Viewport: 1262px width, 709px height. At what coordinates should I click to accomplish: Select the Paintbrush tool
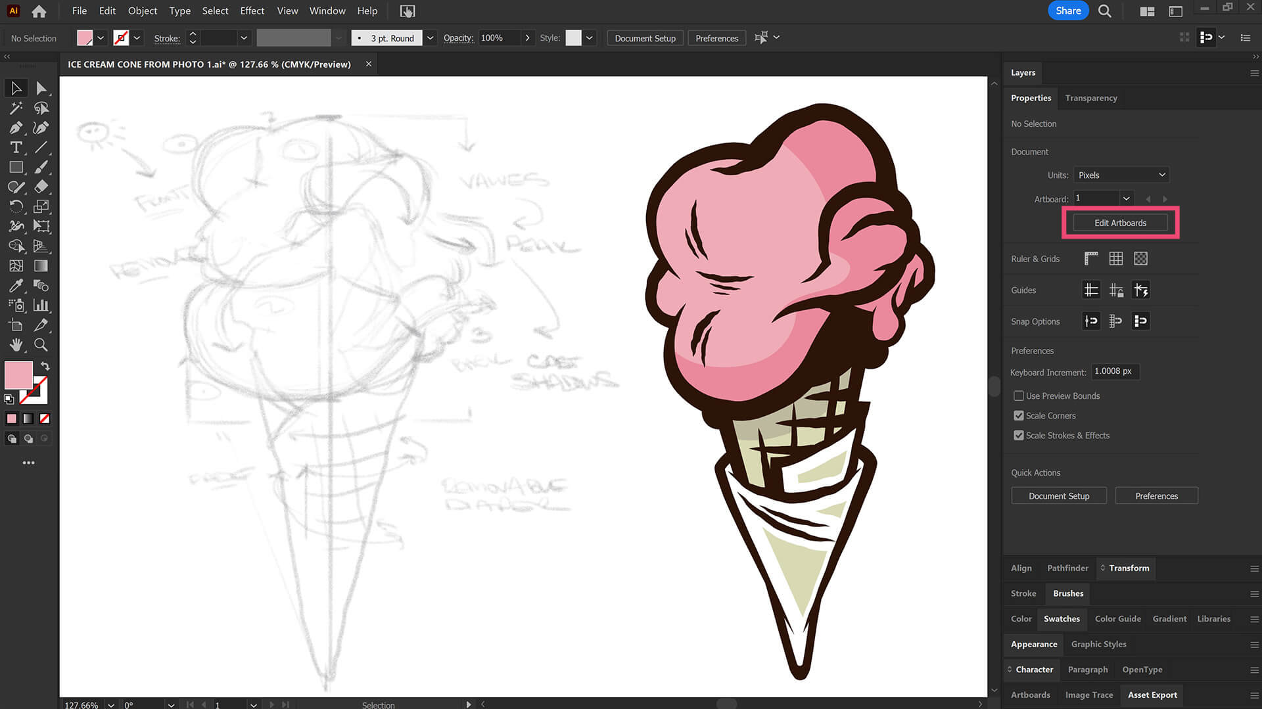pyautogui.click(x=41, y=167)
